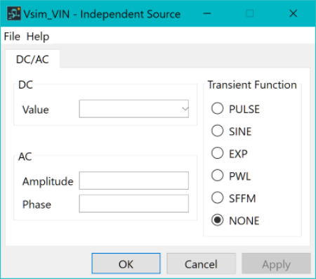Click the 'Transient Function' group label
Viewport: 316px width, 279px height.
(x=252, y=85)
